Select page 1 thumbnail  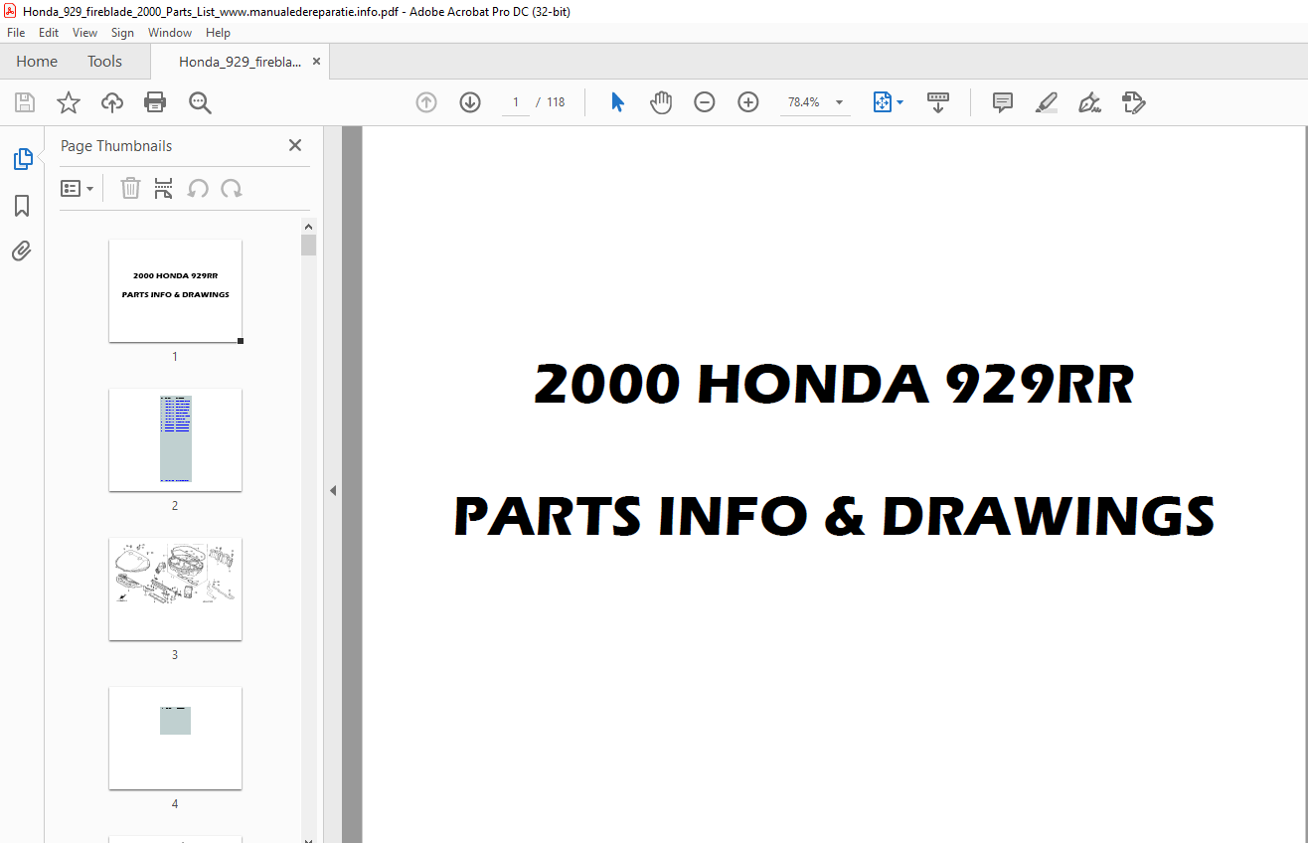pos(175,290)
